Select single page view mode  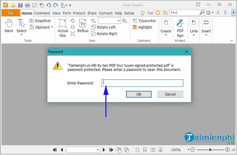(137, 150)
